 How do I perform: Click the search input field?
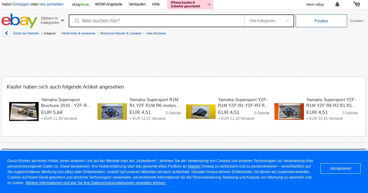coord(157,21)
